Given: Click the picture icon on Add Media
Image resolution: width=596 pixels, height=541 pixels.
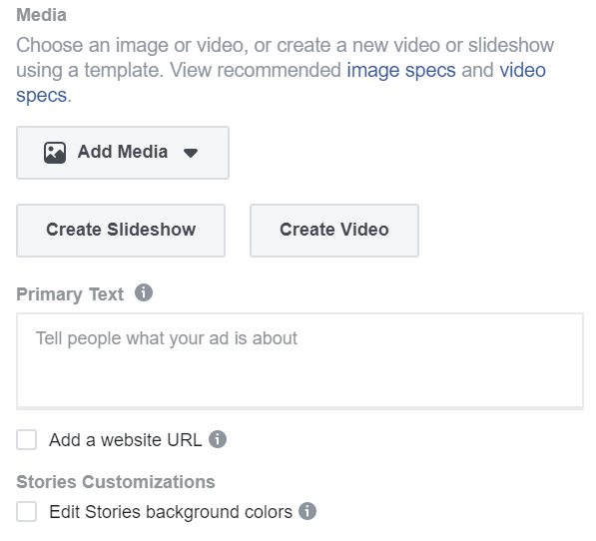Looking at the screenshot, I should point(55,153).
